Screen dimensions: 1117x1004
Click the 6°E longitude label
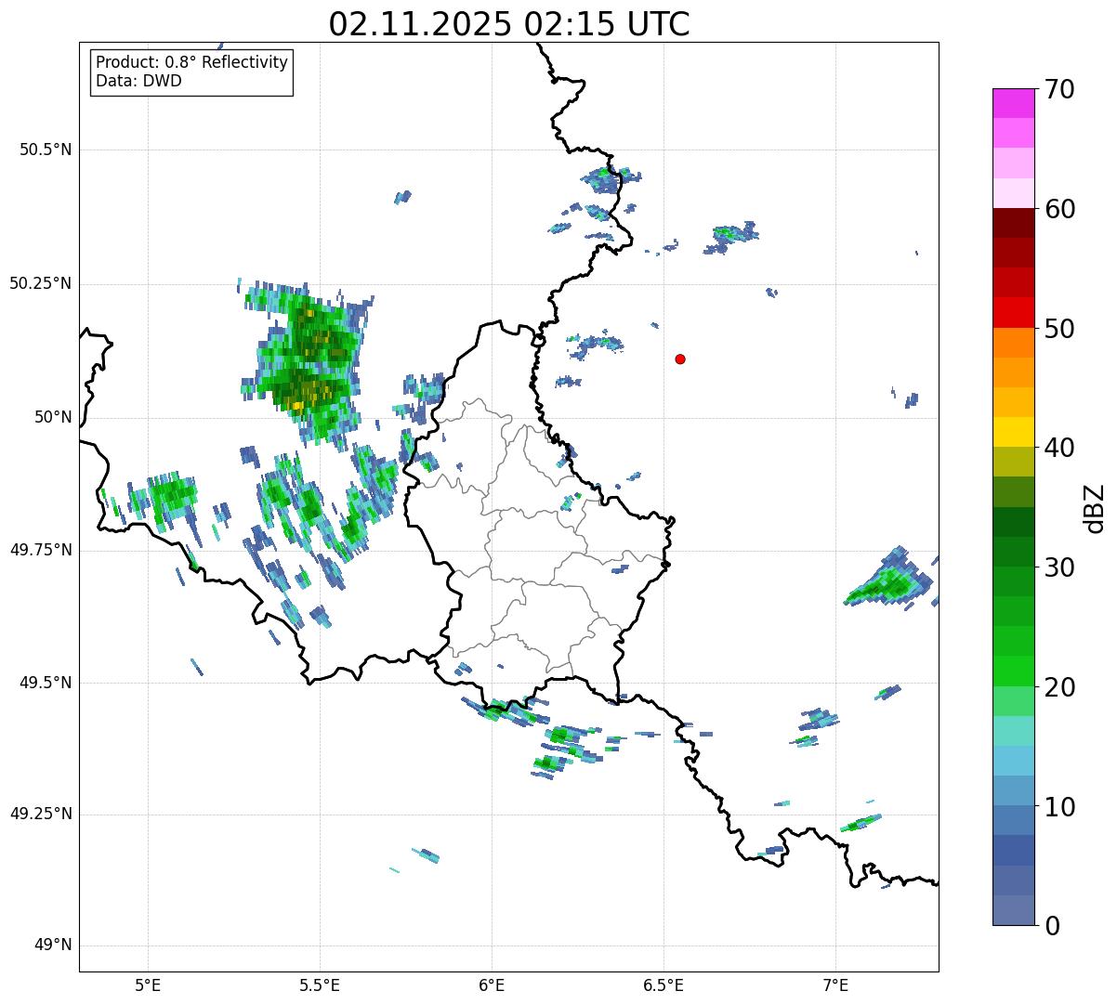tap(492, 984)
